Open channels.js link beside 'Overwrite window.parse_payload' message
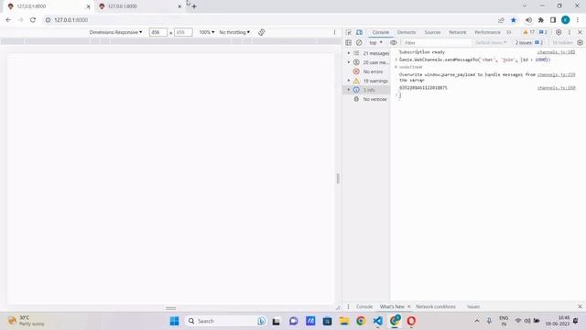Viewport: 586px width, 330px height. point(556,74)
